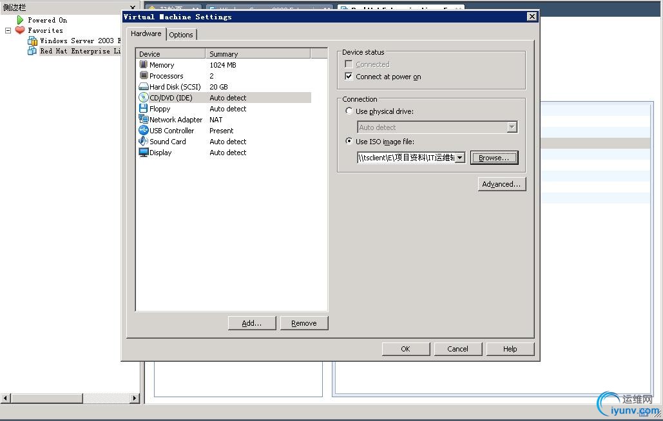Select the Floppy disk icon
This screenshot has height=421, width=663.
click(x=143, y=109)
